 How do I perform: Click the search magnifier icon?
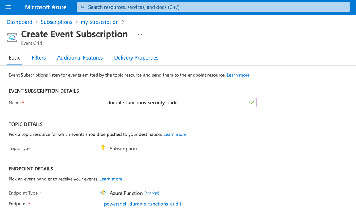82,7
